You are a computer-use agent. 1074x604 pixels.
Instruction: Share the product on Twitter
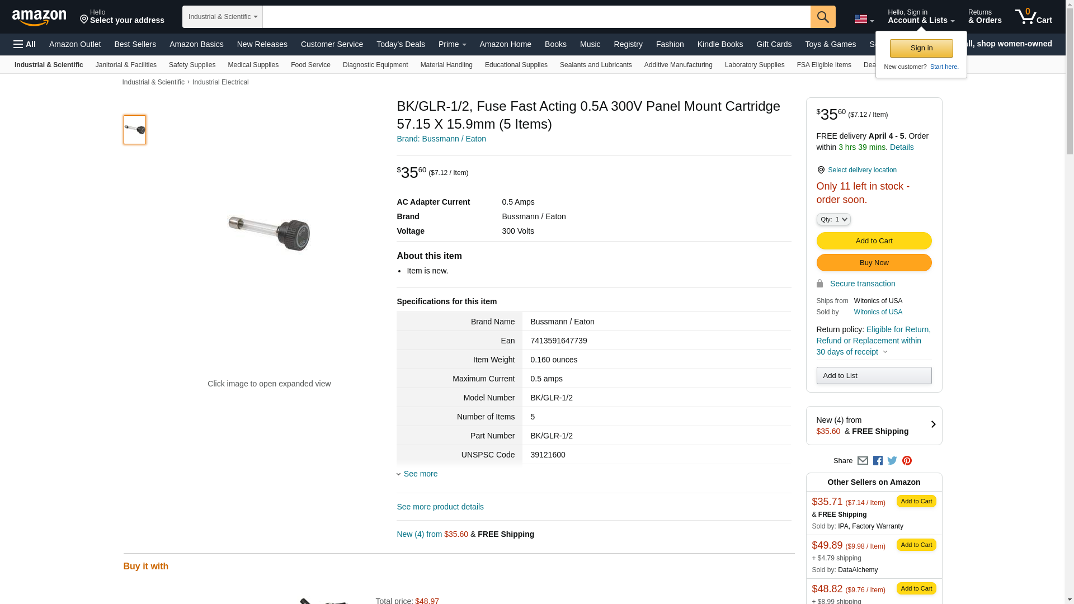click(x=892, y=461)
